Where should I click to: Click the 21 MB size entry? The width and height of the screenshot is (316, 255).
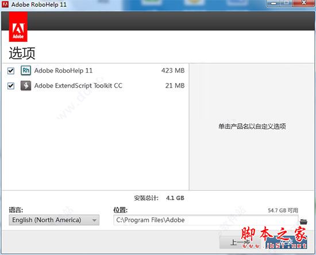coord(175,86)
